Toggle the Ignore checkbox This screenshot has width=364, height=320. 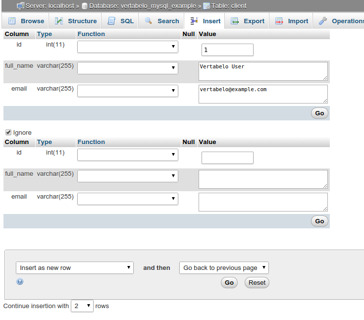click(x=8, y=132)
